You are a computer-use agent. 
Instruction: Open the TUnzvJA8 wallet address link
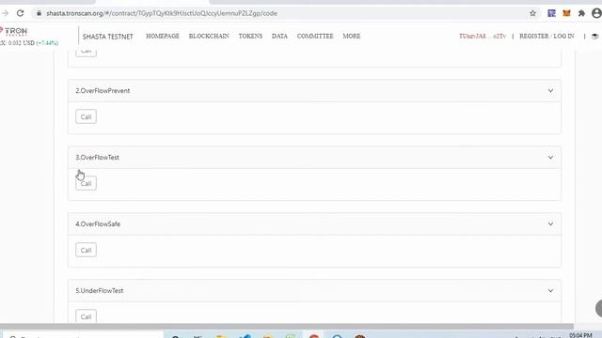pos(483,36)
